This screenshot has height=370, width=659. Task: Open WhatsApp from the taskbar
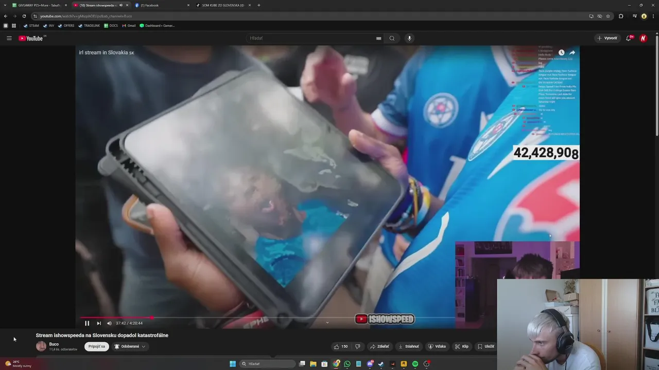click(347, 364)
